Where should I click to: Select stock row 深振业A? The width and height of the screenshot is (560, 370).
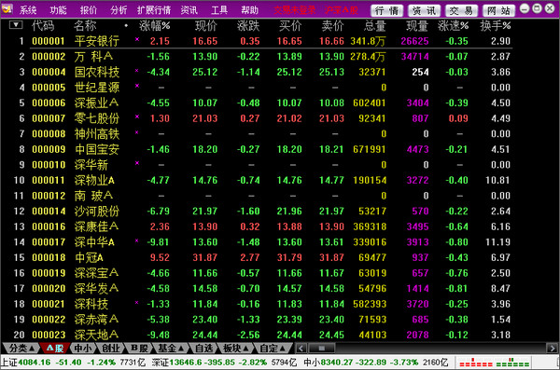[x=262, y=103]
